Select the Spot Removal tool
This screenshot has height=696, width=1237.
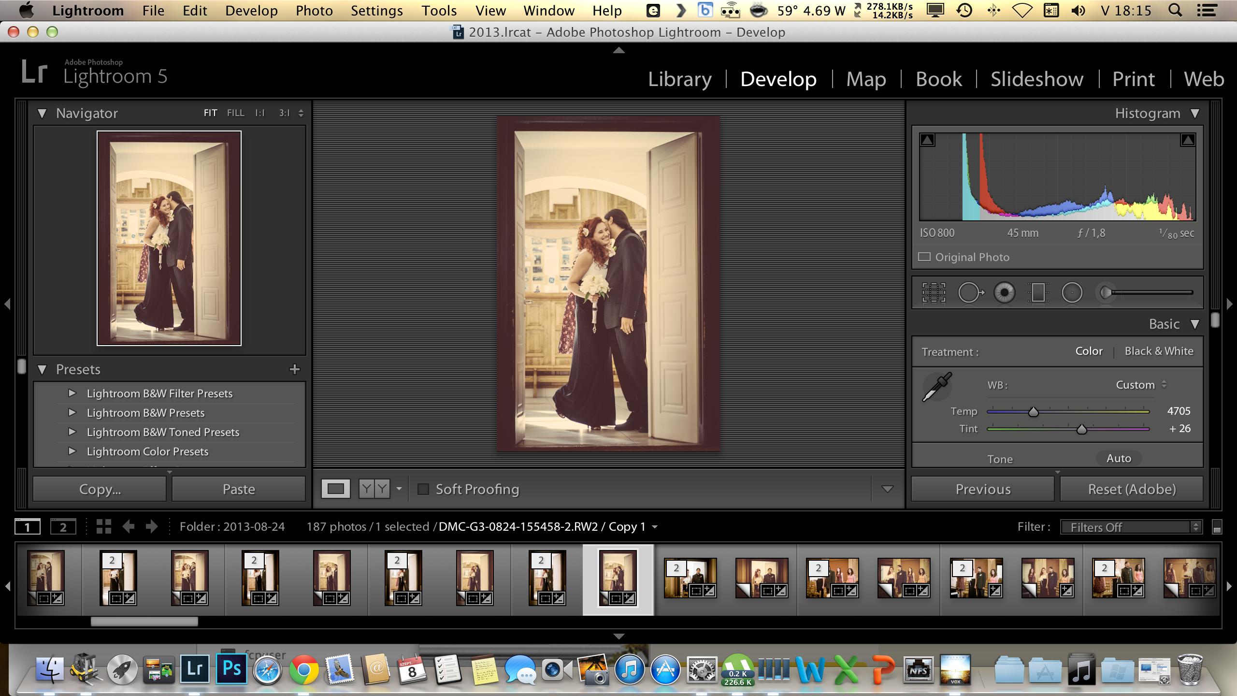tap(970, 292)
